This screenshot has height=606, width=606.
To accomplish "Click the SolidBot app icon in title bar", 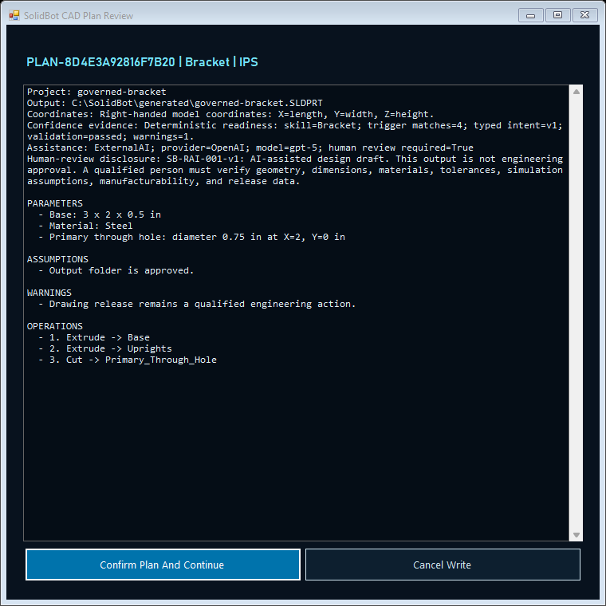I will (14, 15).
